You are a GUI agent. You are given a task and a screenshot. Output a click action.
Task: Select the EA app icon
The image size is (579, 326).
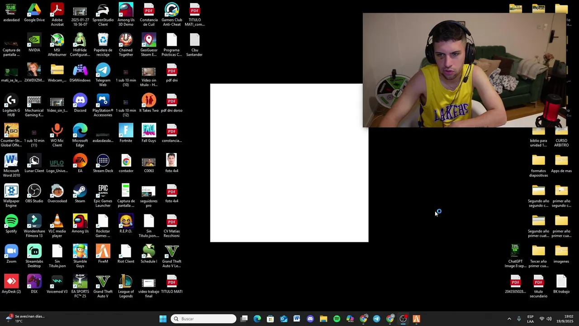80,163
